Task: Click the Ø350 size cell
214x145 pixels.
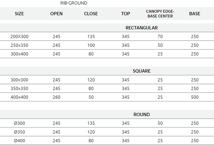Action: [19, 132]
